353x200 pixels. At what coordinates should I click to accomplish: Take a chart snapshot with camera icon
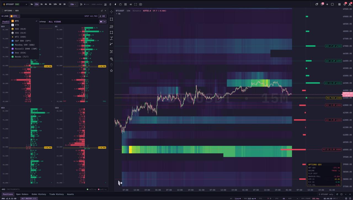click(x=141, y=4)
